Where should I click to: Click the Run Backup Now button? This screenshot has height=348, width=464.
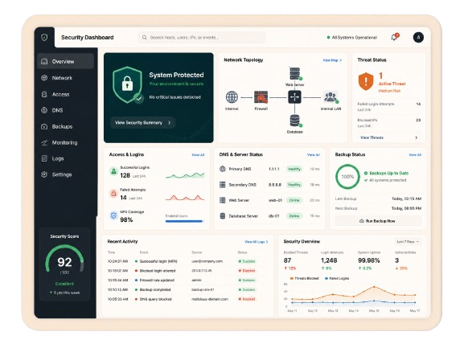coord(378,221)
